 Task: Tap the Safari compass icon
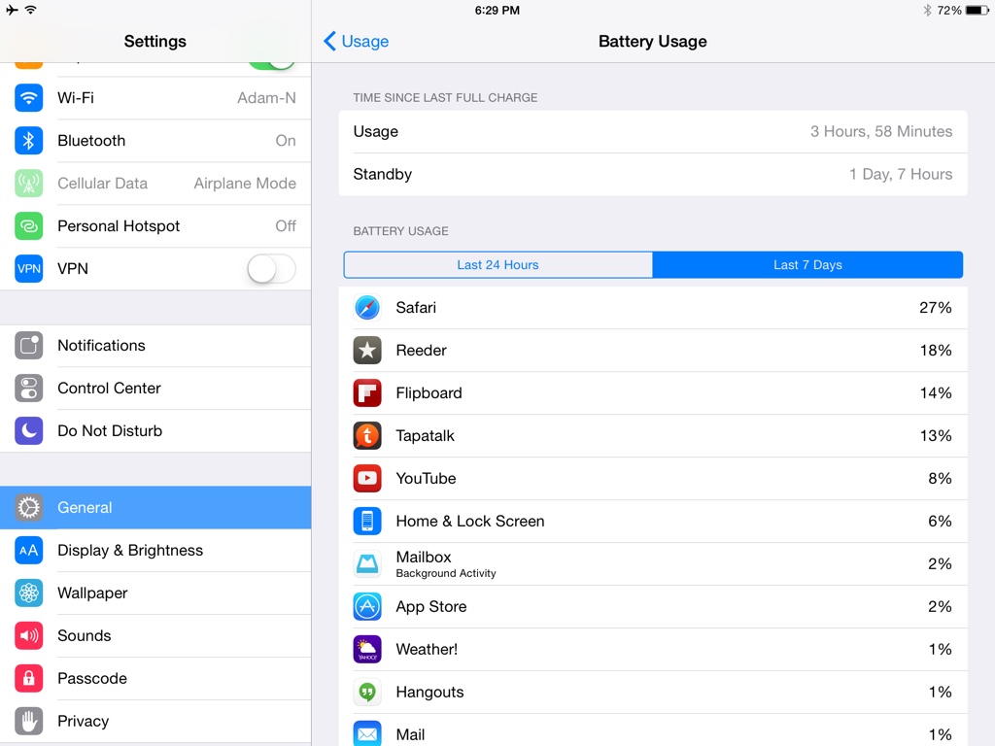367,308
